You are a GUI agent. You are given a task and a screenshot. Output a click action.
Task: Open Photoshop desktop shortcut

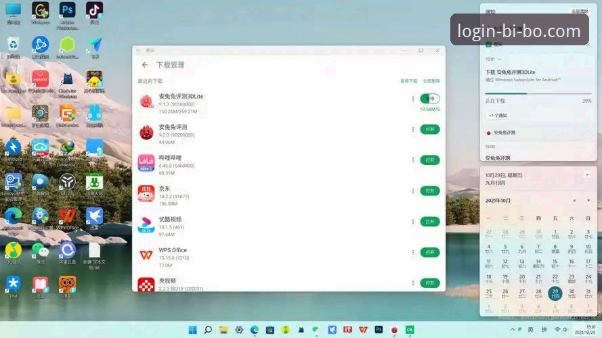tap(67, 16)
